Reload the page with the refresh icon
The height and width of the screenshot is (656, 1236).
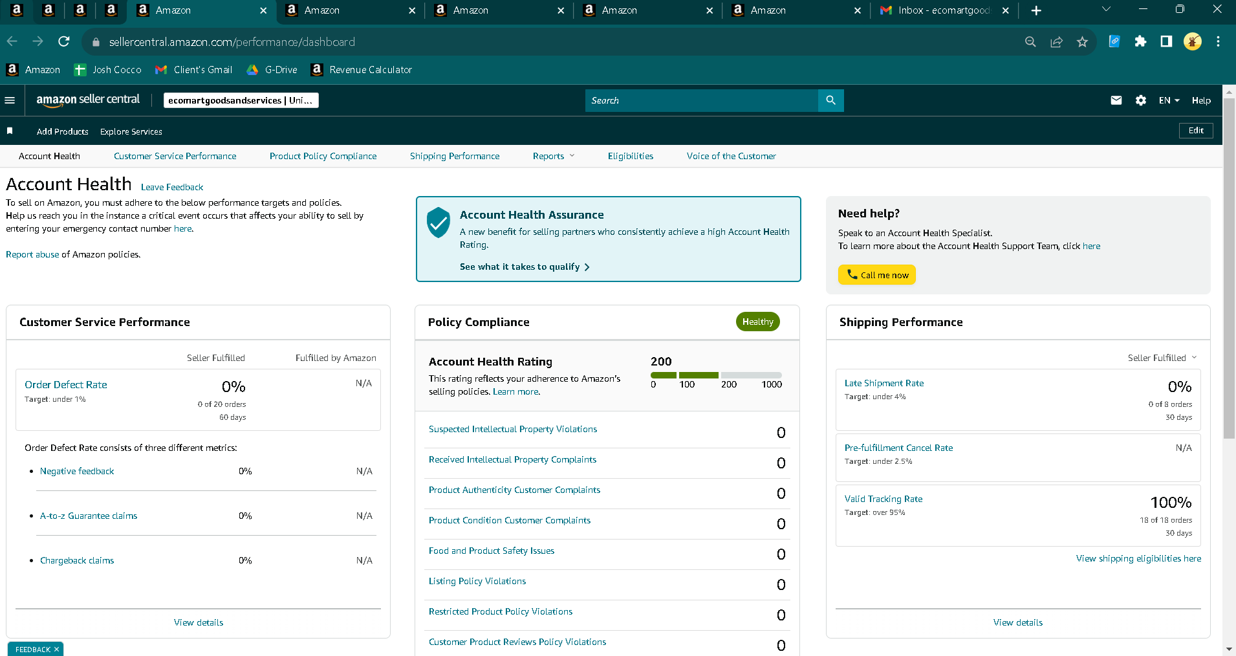pos(63,41)
